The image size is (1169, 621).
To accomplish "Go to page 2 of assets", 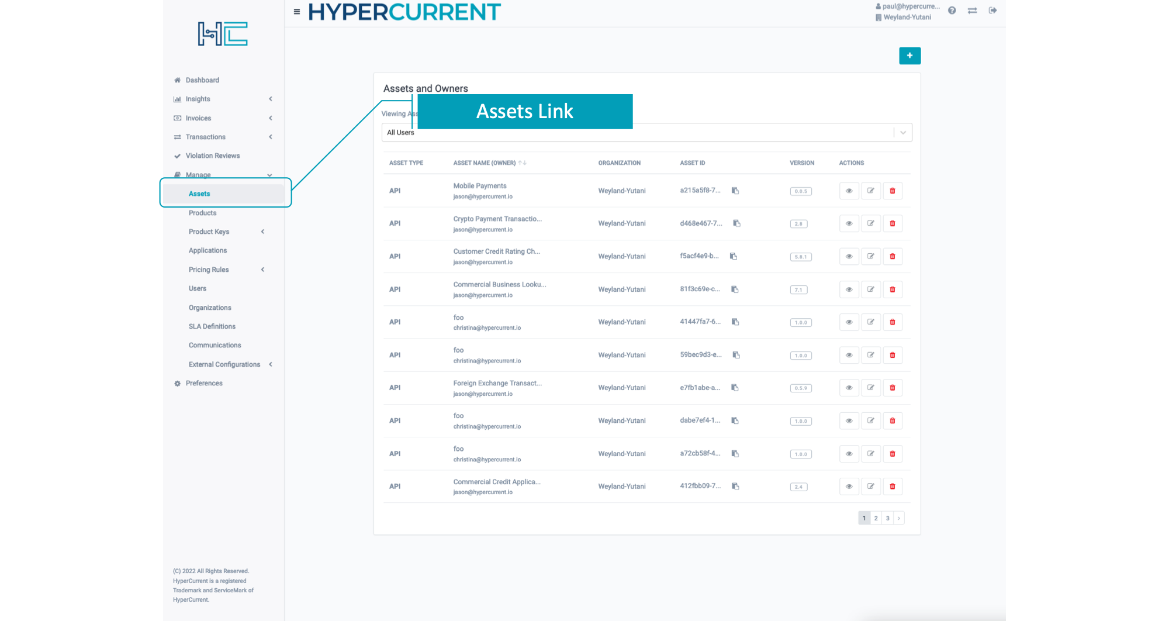I will click(x=876, y=518).
